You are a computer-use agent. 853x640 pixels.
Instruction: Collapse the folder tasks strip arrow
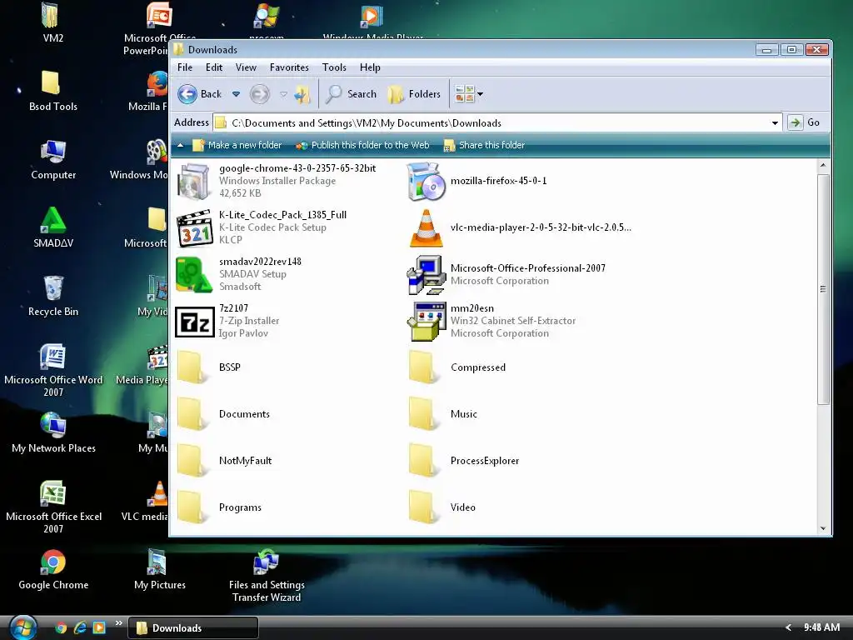pyautogui.click(x=181, y=145)
